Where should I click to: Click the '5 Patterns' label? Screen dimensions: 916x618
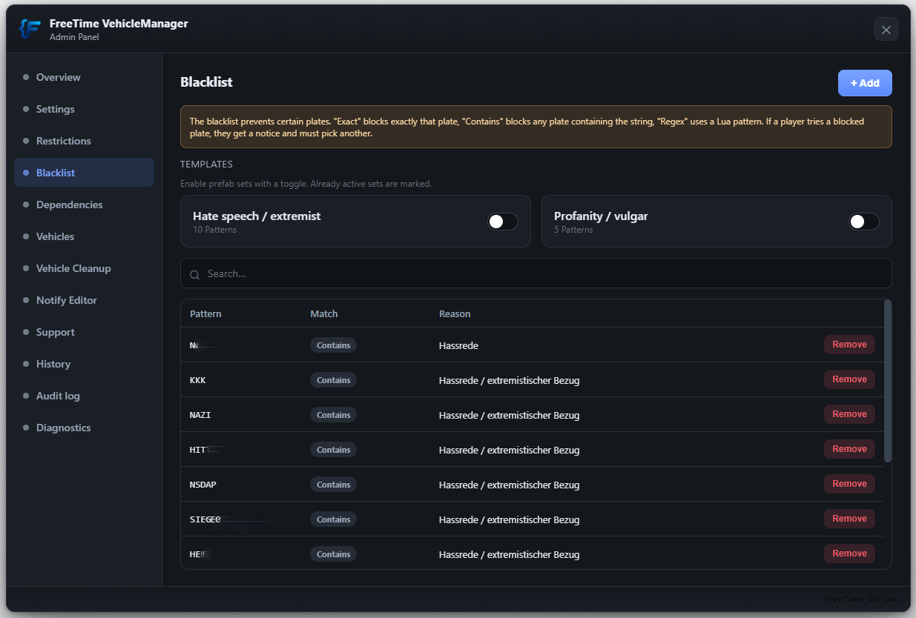coord(573,230)
